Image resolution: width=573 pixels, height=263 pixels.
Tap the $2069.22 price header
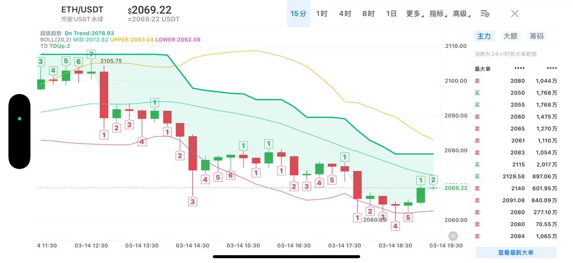pyautogui.click(x=150, y=10)
